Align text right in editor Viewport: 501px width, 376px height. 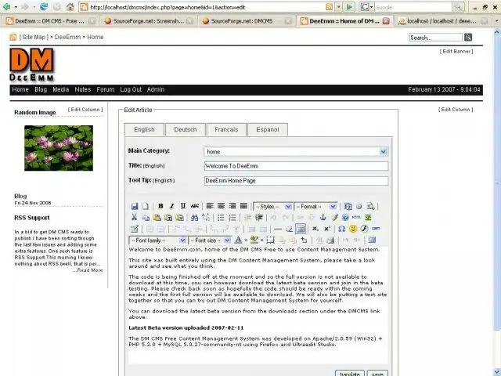point(232,206)
